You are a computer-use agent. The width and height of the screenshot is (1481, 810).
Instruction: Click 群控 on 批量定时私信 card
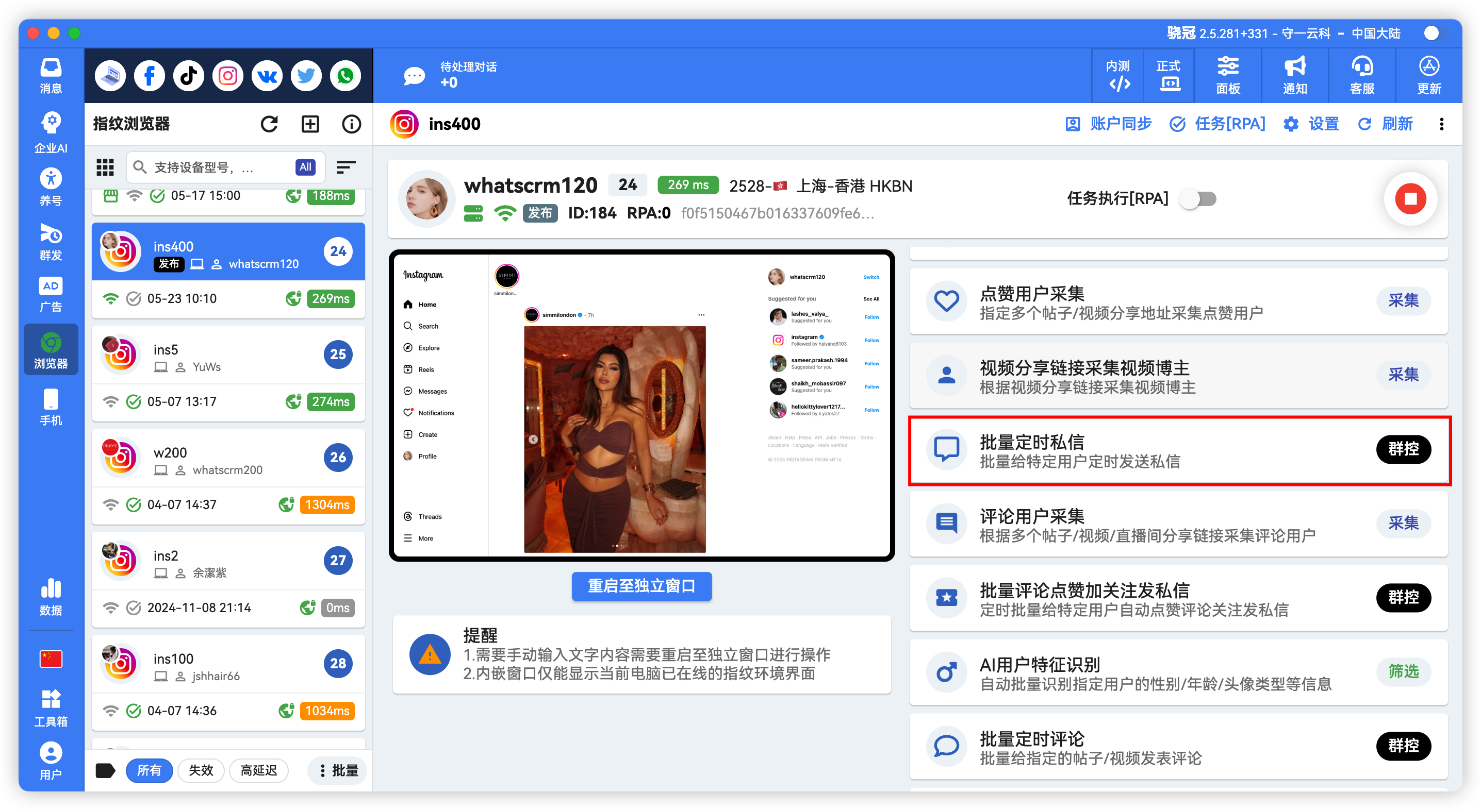1403,450
